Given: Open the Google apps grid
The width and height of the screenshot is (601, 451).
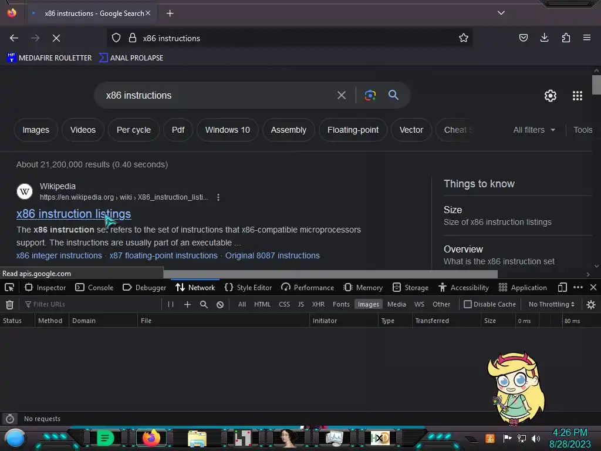Looking at the screenshot, I should [578, 96].
